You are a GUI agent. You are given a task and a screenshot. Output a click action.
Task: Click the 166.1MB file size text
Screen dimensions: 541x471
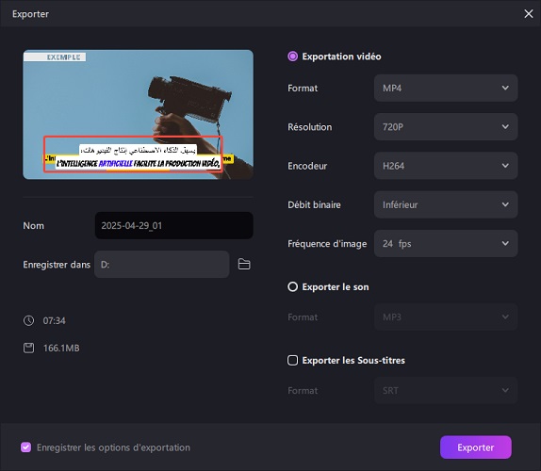click(x=61, y=349)
